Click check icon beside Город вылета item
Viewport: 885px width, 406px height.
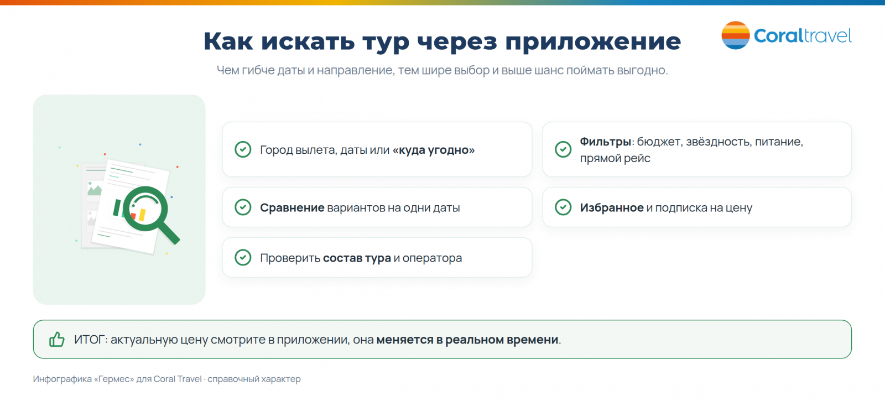pos(243,149)
